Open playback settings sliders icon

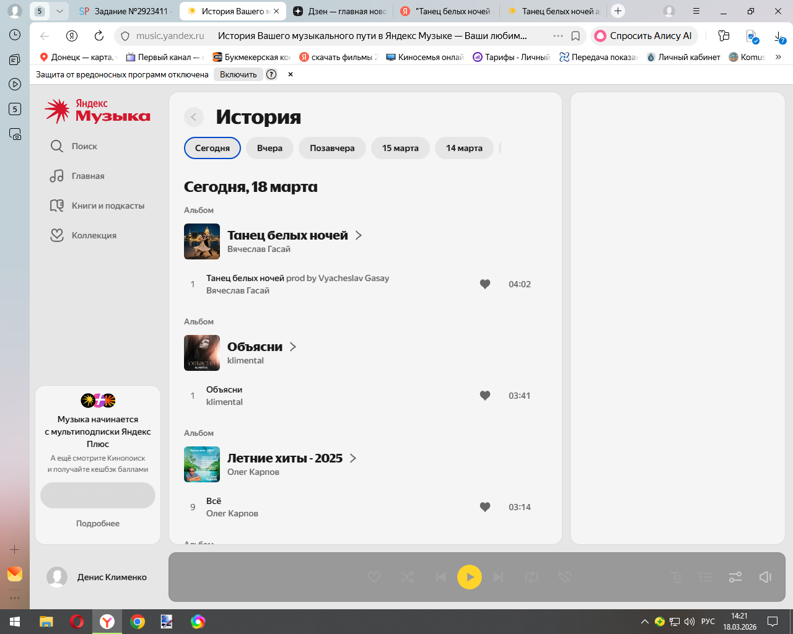coord(735,577)
